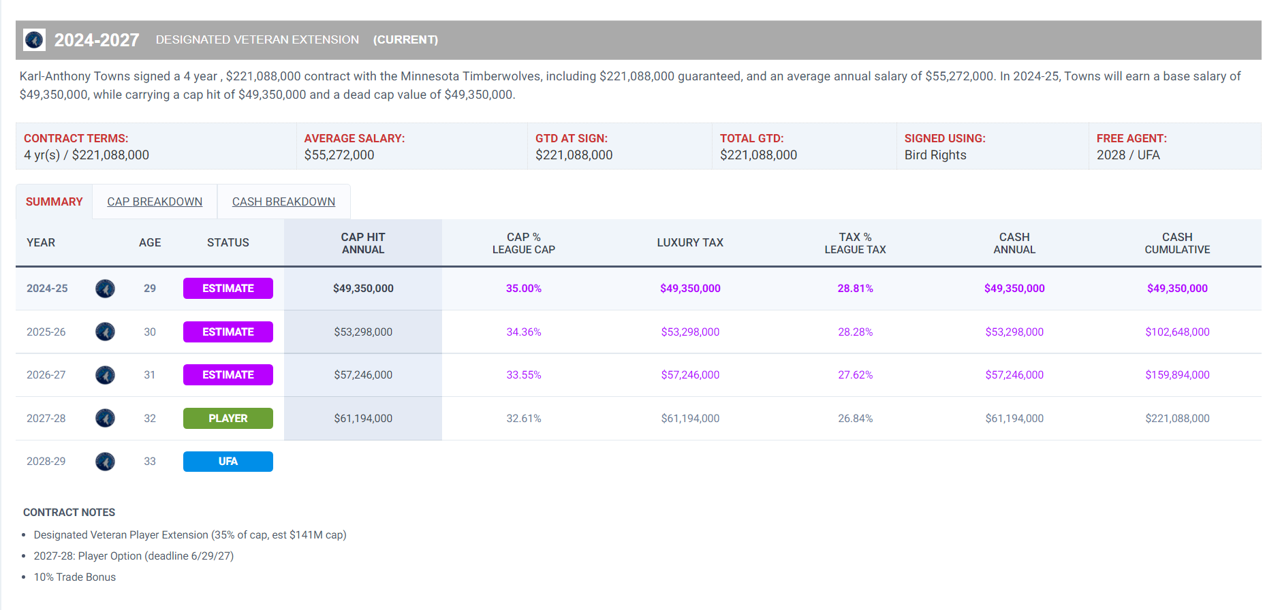Image resolution: width=1265 pixels, height=610 pixels.
Task: Click the 35.00% cap percentage
Action: click(x=524, y=289)
